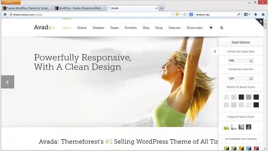
Task: Choose the city buildings boxed background image
Action: (241, 127)
